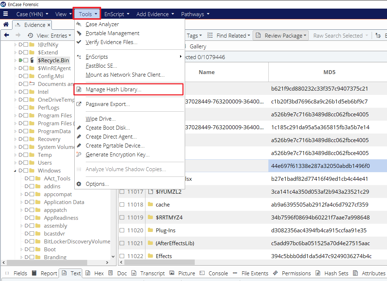The width and height of the screenshot is (387, 281).
Task: Click the Verify Evidence Files checkmark icon
Action: tap(79, 42)
